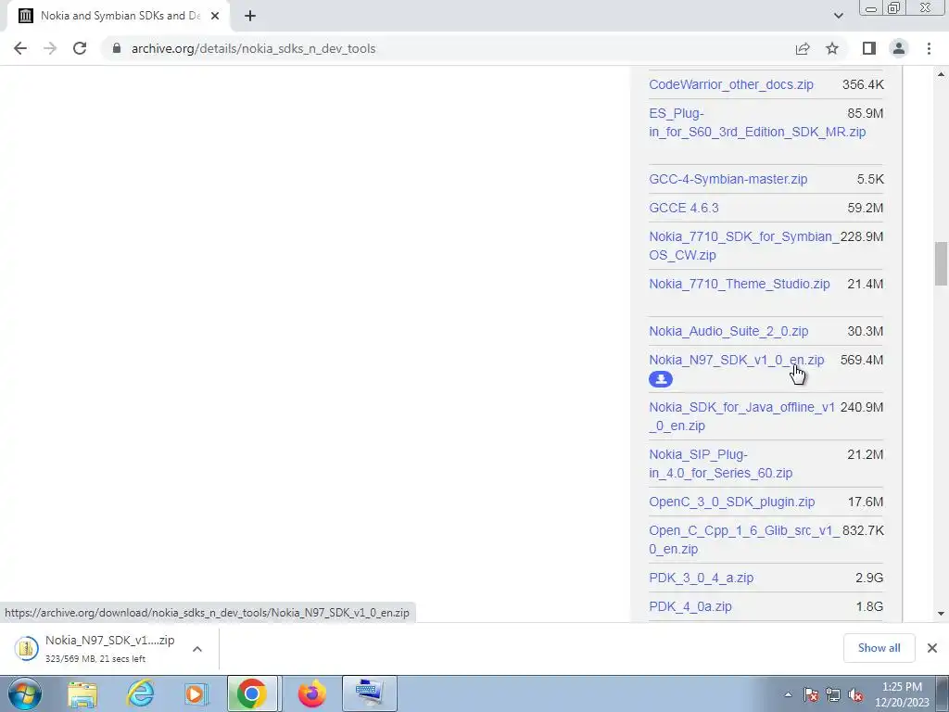
Task: Click the vertical scrollbar thumb
Action: coord(941,263)
